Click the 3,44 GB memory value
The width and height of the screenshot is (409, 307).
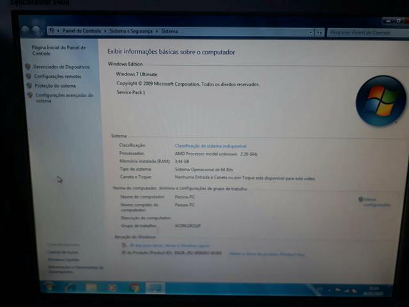click(x=182, y=161)
